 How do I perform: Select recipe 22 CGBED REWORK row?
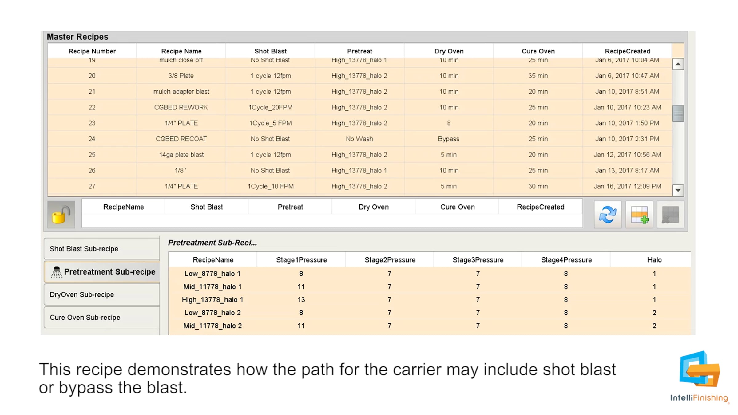[x=181, y=107]
